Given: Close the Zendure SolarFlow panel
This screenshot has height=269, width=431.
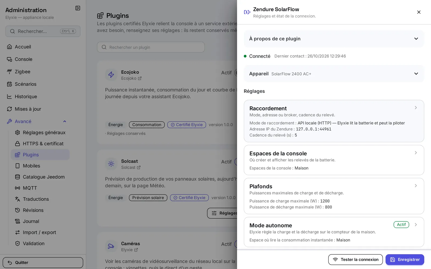Looking at the screenshot, I should click(x=419, y=12).
